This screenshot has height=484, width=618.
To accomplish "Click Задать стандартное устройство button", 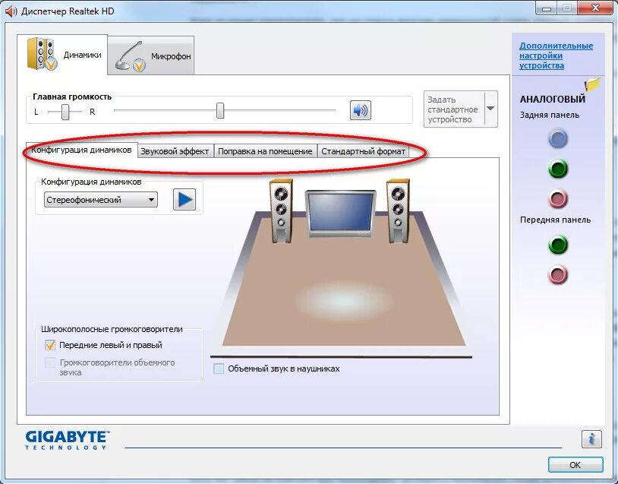I will 454,109.
